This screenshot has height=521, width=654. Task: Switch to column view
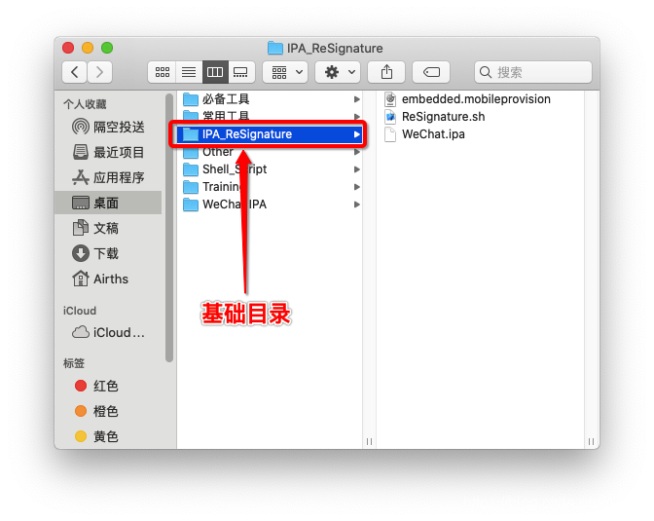point(215,72)
